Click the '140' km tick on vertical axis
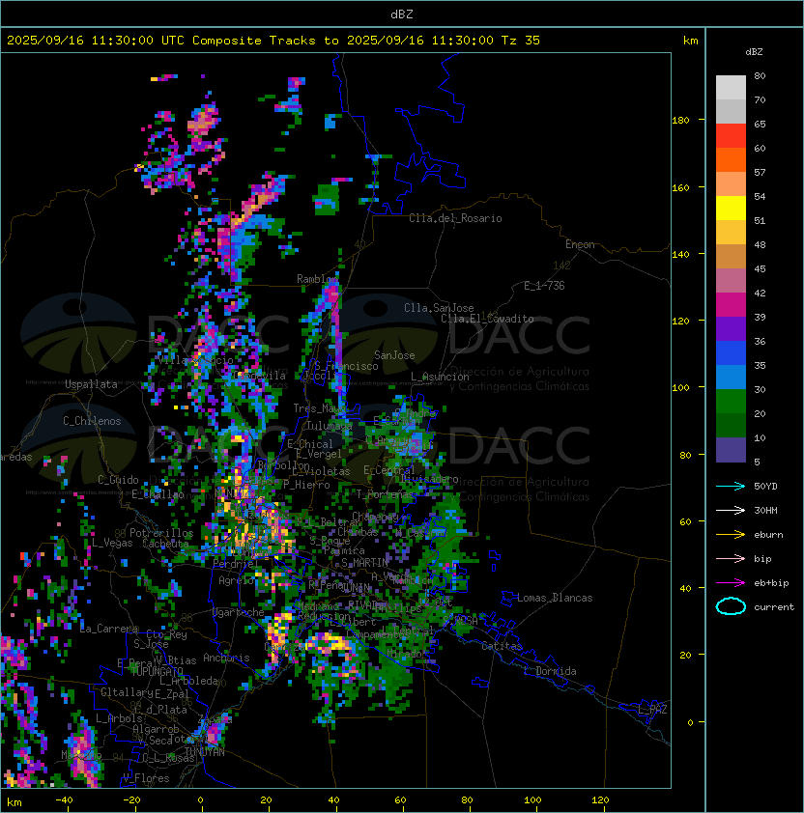This screenshot has width=804, height=813. [x=680, y=255]
